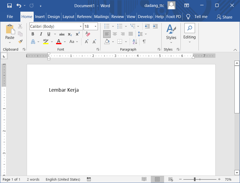This screenshot has height=183, width=240.
Task: Switch to the Layout tab
Action: [69, 17]
